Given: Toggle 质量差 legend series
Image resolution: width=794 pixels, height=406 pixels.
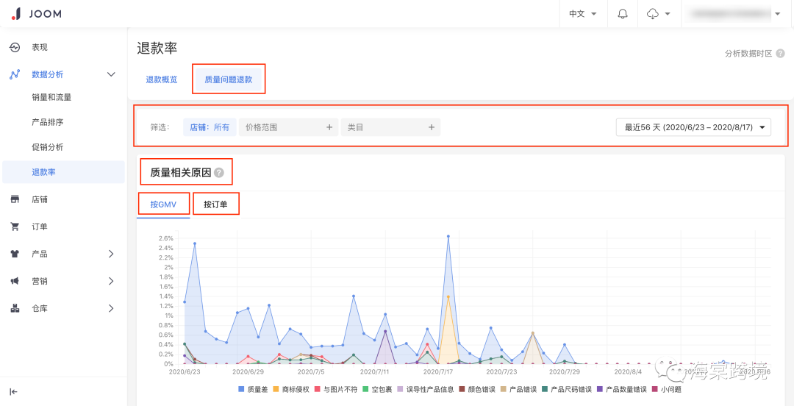Looking at the screenshot, I should [x=253, y=389].
